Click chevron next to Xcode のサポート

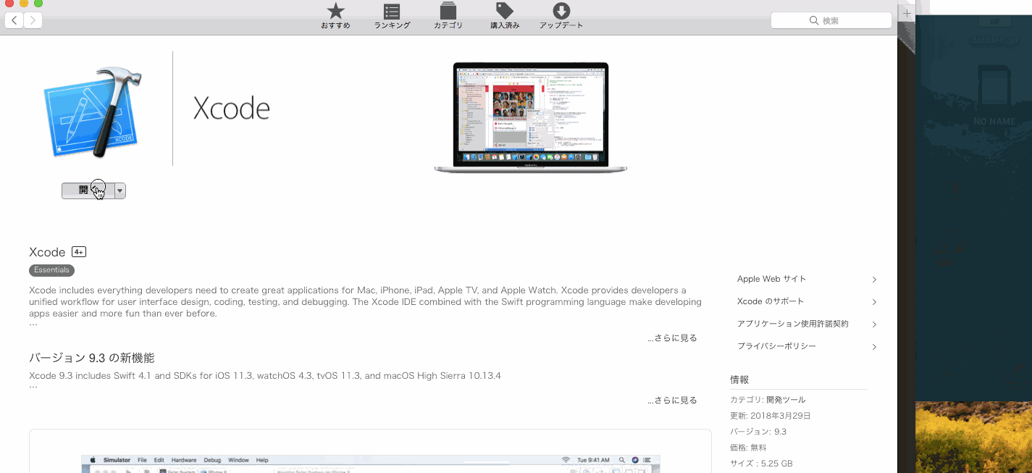pos(874,302)
